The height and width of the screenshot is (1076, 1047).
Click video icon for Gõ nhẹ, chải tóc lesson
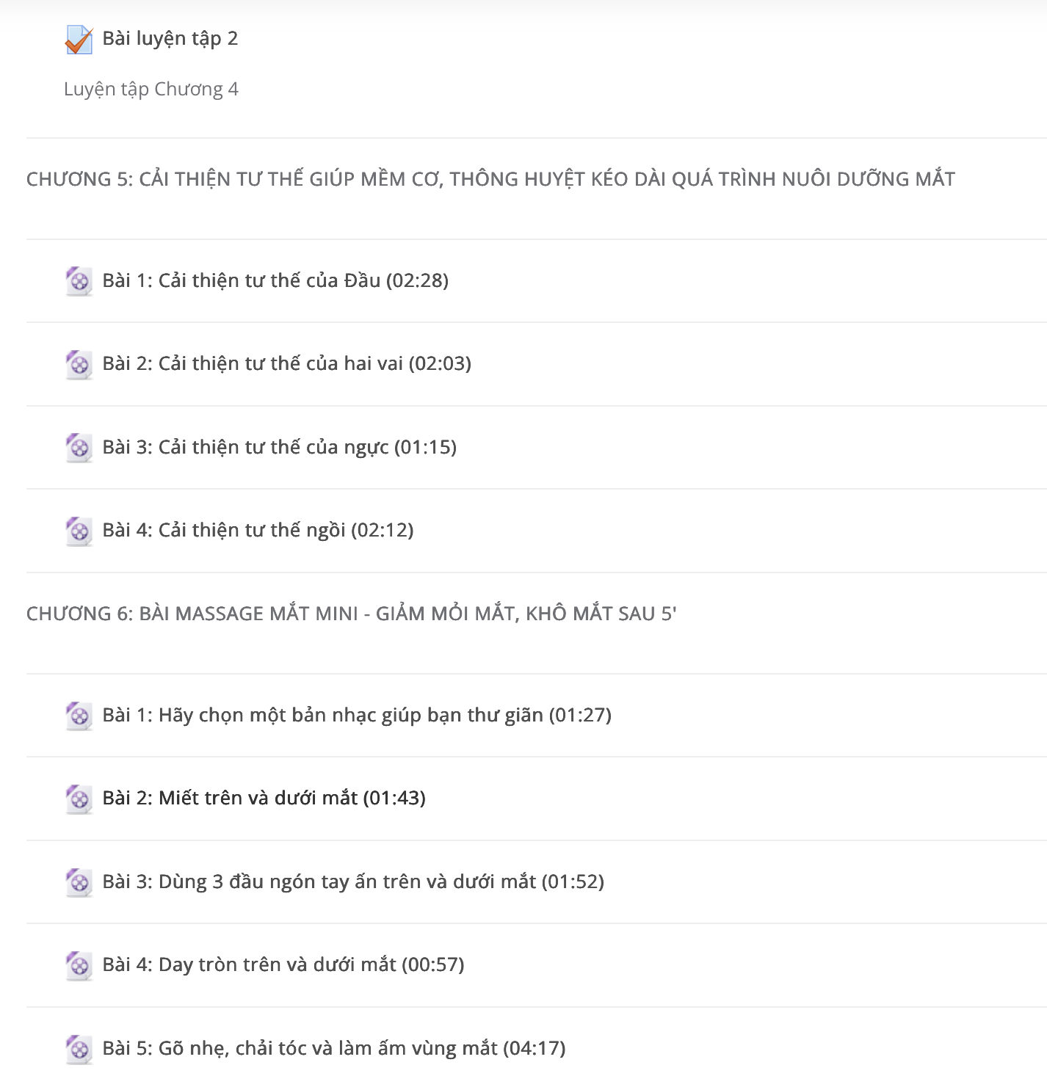click(x=79, y=1049)
